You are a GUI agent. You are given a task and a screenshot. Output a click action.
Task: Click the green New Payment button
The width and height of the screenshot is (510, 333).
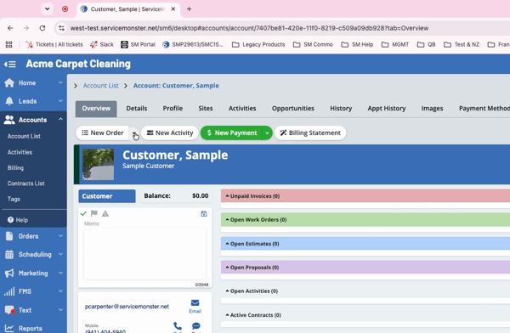(232, 133)
